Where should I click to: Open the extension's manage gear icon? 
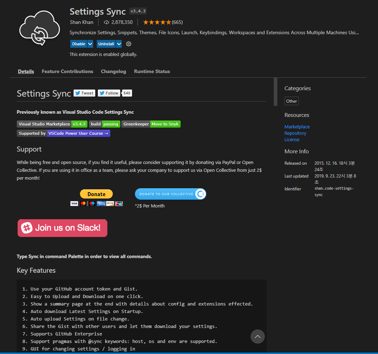pos(129,44)
